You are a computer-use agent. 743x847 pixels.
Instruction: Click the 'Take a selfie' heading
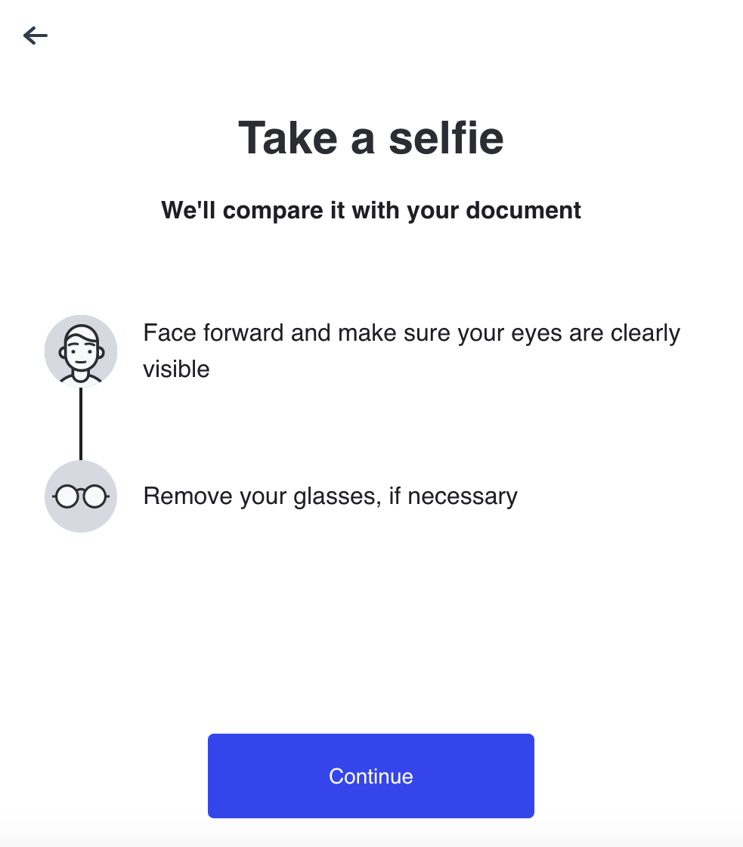pyautogui.click(x=371, y=138)
